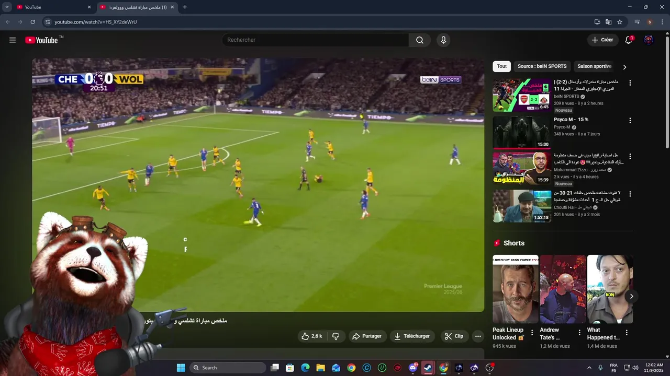Open options for Psyco M video
670x376 pixels.
630,121
